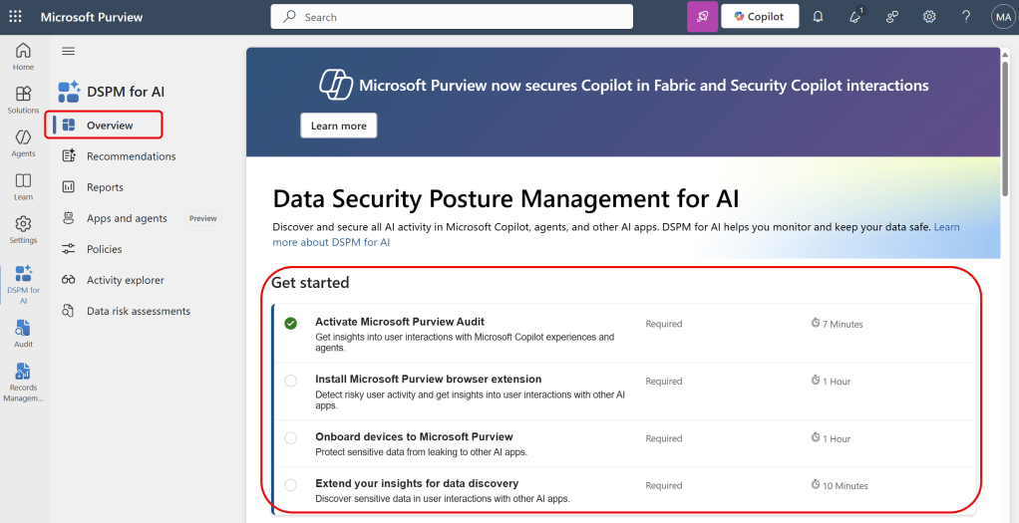This screenshot has width=1019, height=523.
Task: Open Settings gear in top bar
Action: point(928,17)
